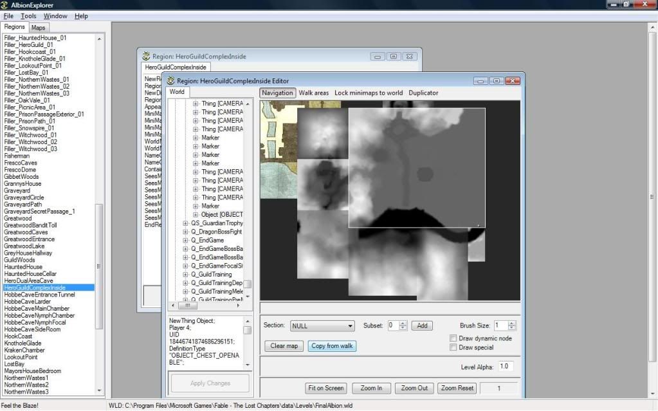Increase the Subset value with up arrow

point(403,324)
